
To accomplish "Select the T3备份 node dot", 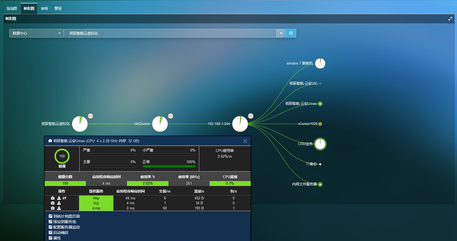I will (x=320, y=164).
